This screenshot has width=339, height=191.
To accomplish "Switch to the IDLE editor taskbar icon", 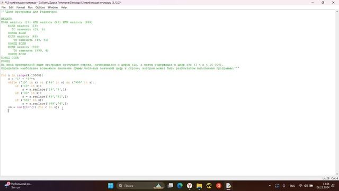I will point(228,186).
